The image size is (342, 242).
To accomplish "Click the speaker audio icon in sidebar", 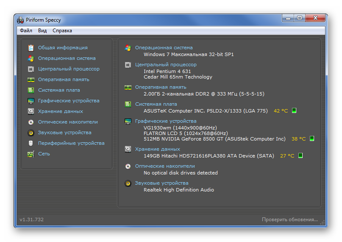I will coord(31,132).
